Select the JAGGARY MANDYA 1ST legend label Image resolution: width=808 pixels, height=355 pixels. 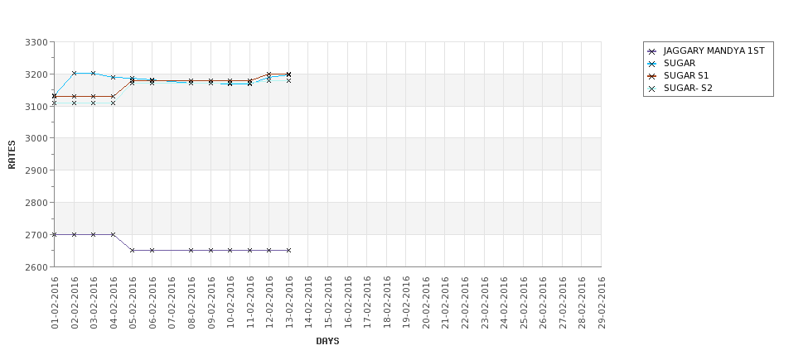[x=714, y=51]
